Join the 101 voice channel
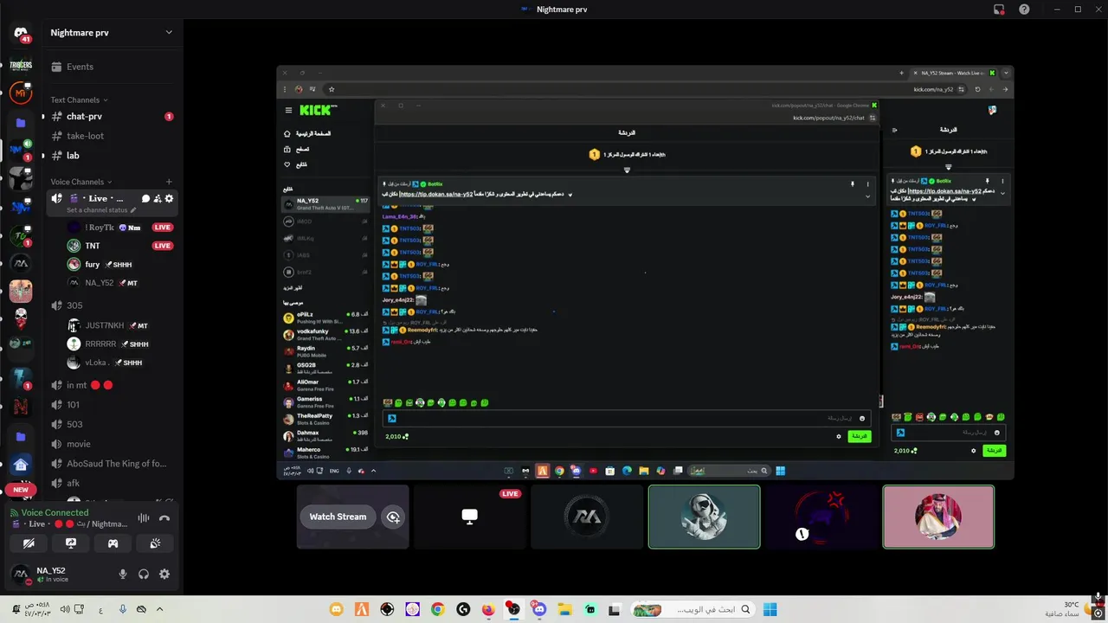 coord(112,405)
